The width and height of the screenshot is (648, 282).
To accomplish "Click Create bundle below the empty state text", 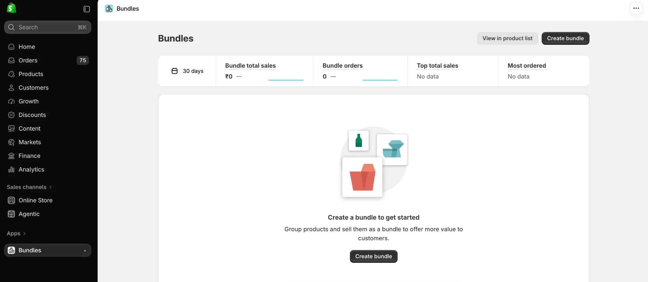I will (374, 256).
